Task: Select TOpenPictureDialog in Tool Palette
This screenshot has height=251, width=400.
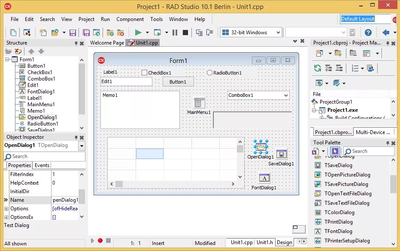Action: click(x=347, y=175)
